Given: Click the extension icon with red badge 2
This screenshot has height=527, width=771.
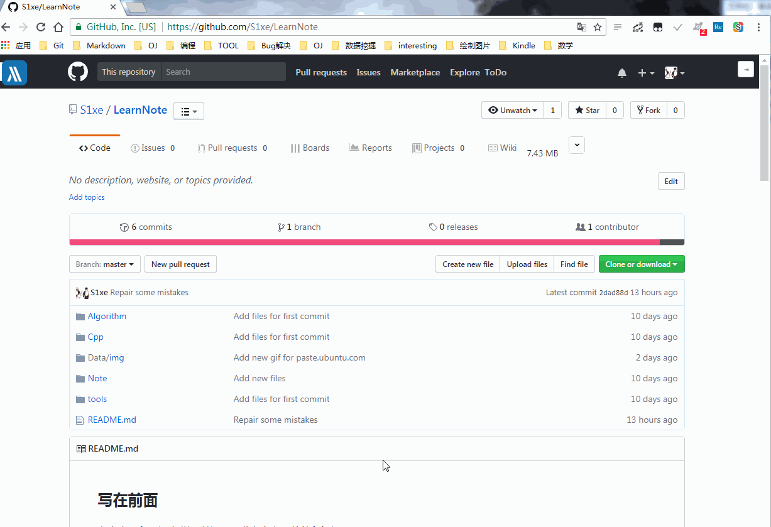Looking at the screenshot, I should (x=698, y=28).
